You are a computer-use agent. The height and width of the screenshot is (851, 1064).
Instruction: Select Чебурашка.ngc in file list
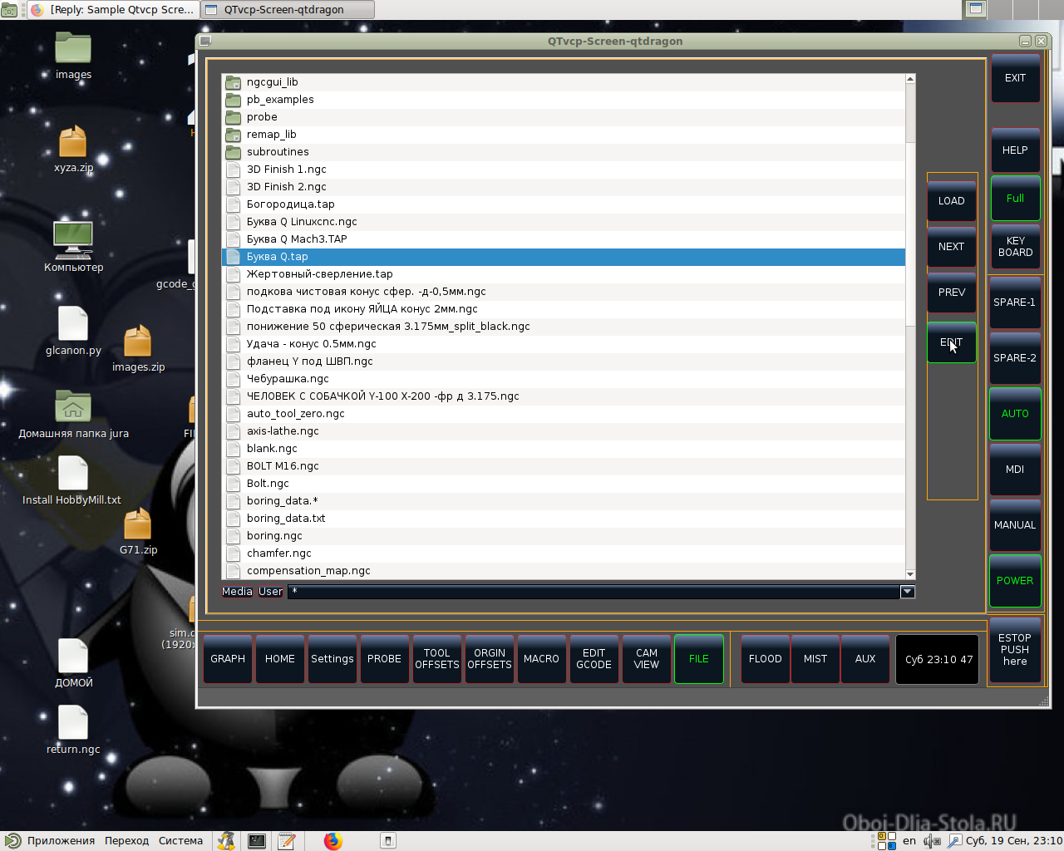click(564, 379)
